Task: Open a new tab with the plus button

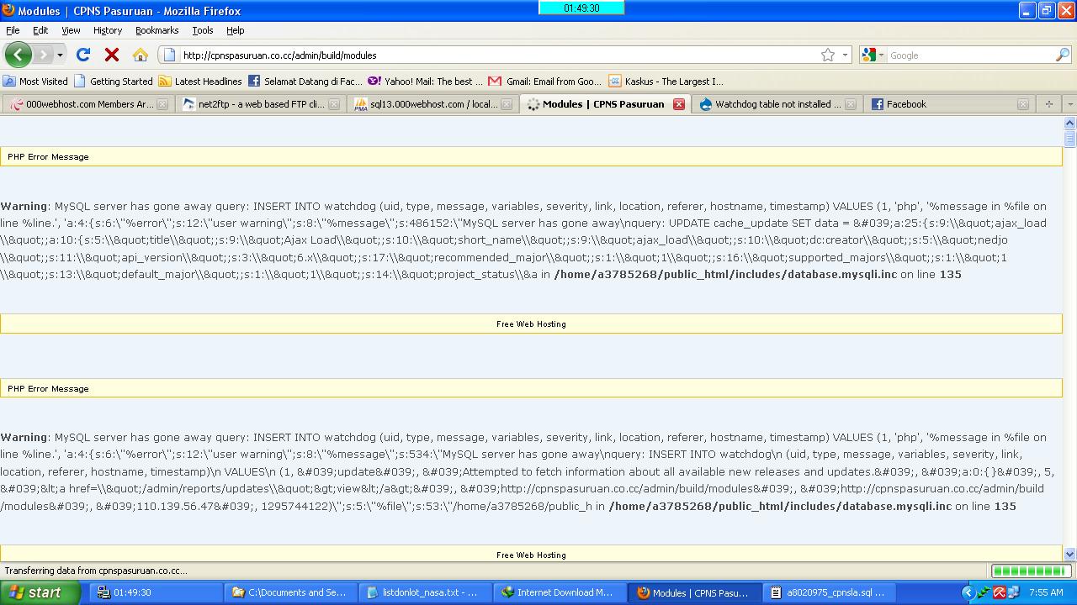Action: click(x=1048, y=104)
